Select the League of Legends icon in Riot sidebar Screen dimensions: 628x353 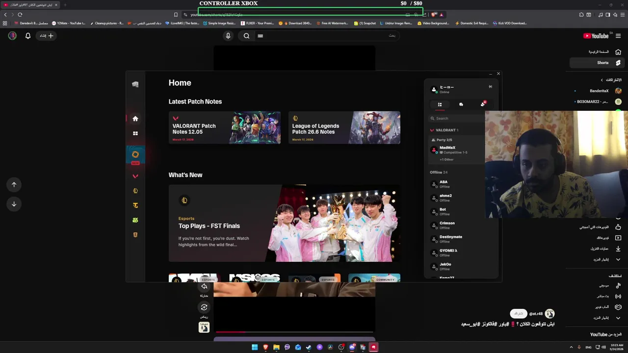(x=135, y=191)
